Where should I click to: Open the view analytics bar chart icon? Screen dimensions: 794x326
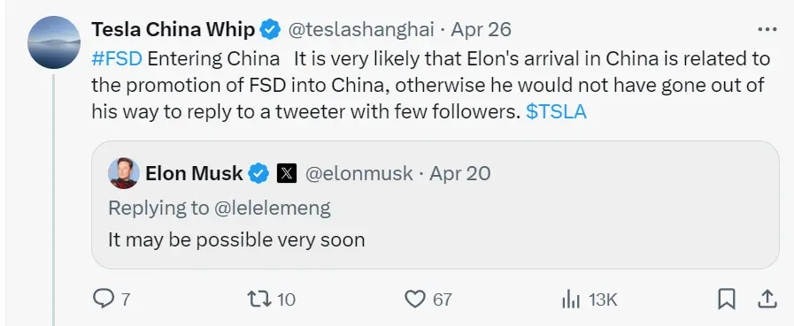tap(571, 299)
